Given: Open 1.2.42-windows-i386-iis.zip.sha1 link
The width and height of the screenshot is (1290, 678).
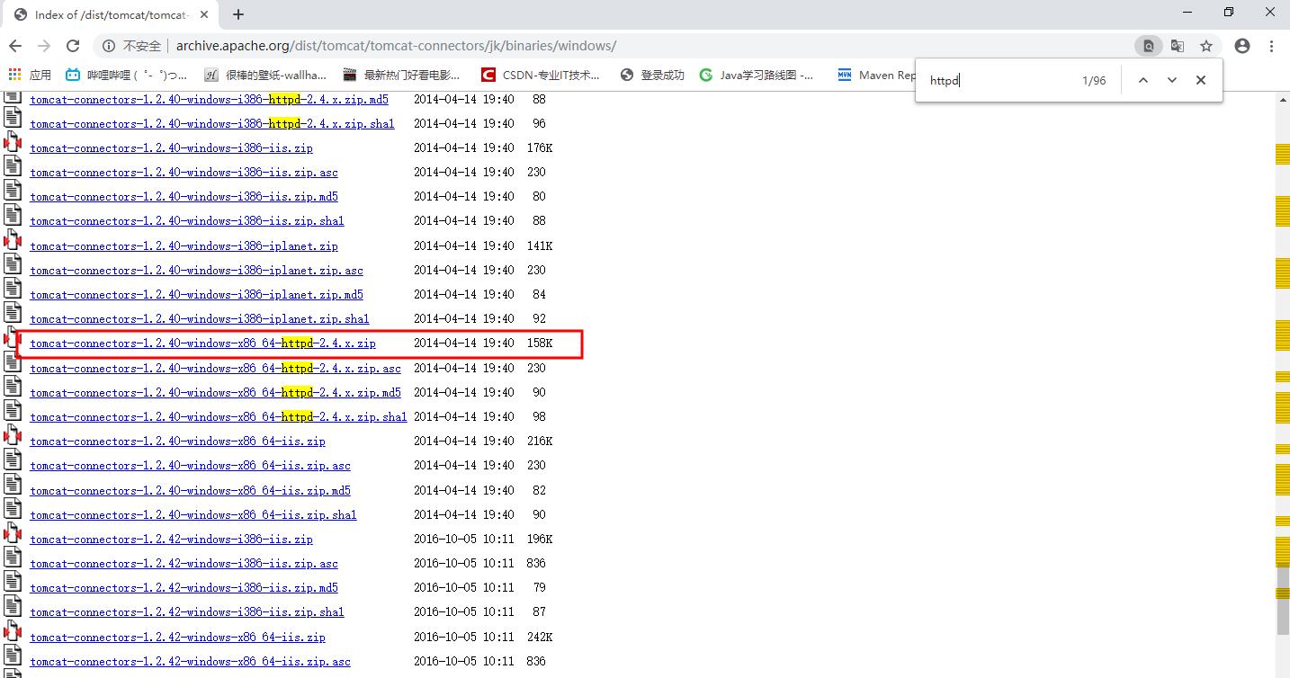Looking at the screenshot, I should [187, 611].
